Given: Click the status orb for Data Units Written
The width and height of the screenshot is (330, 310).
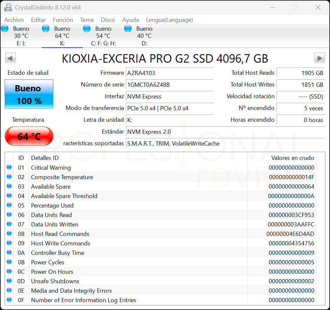Looking at the screenshot, I should pyautogui.click(x=9, y=224).
